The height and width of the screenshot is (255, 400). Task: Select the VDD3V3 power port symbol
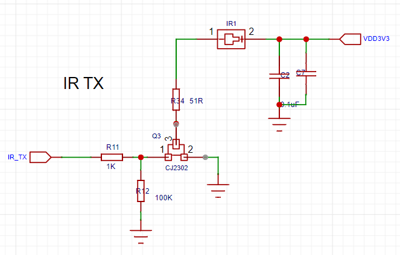tap(350, 39)
